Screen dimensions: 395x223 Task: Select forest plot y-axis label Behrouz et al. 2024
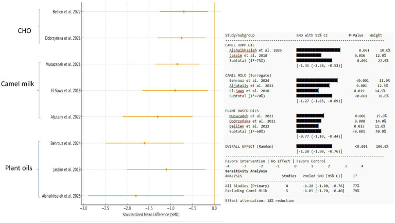(65, 143)
